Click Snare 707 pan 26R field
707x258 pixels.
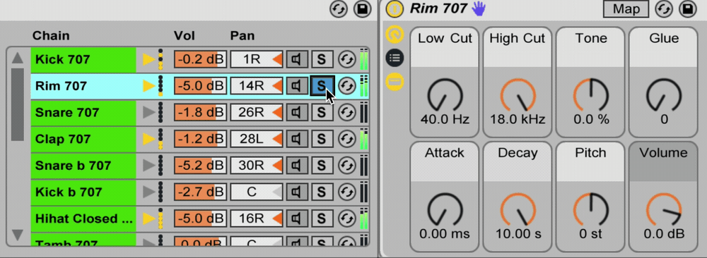[x=257, y=112]
